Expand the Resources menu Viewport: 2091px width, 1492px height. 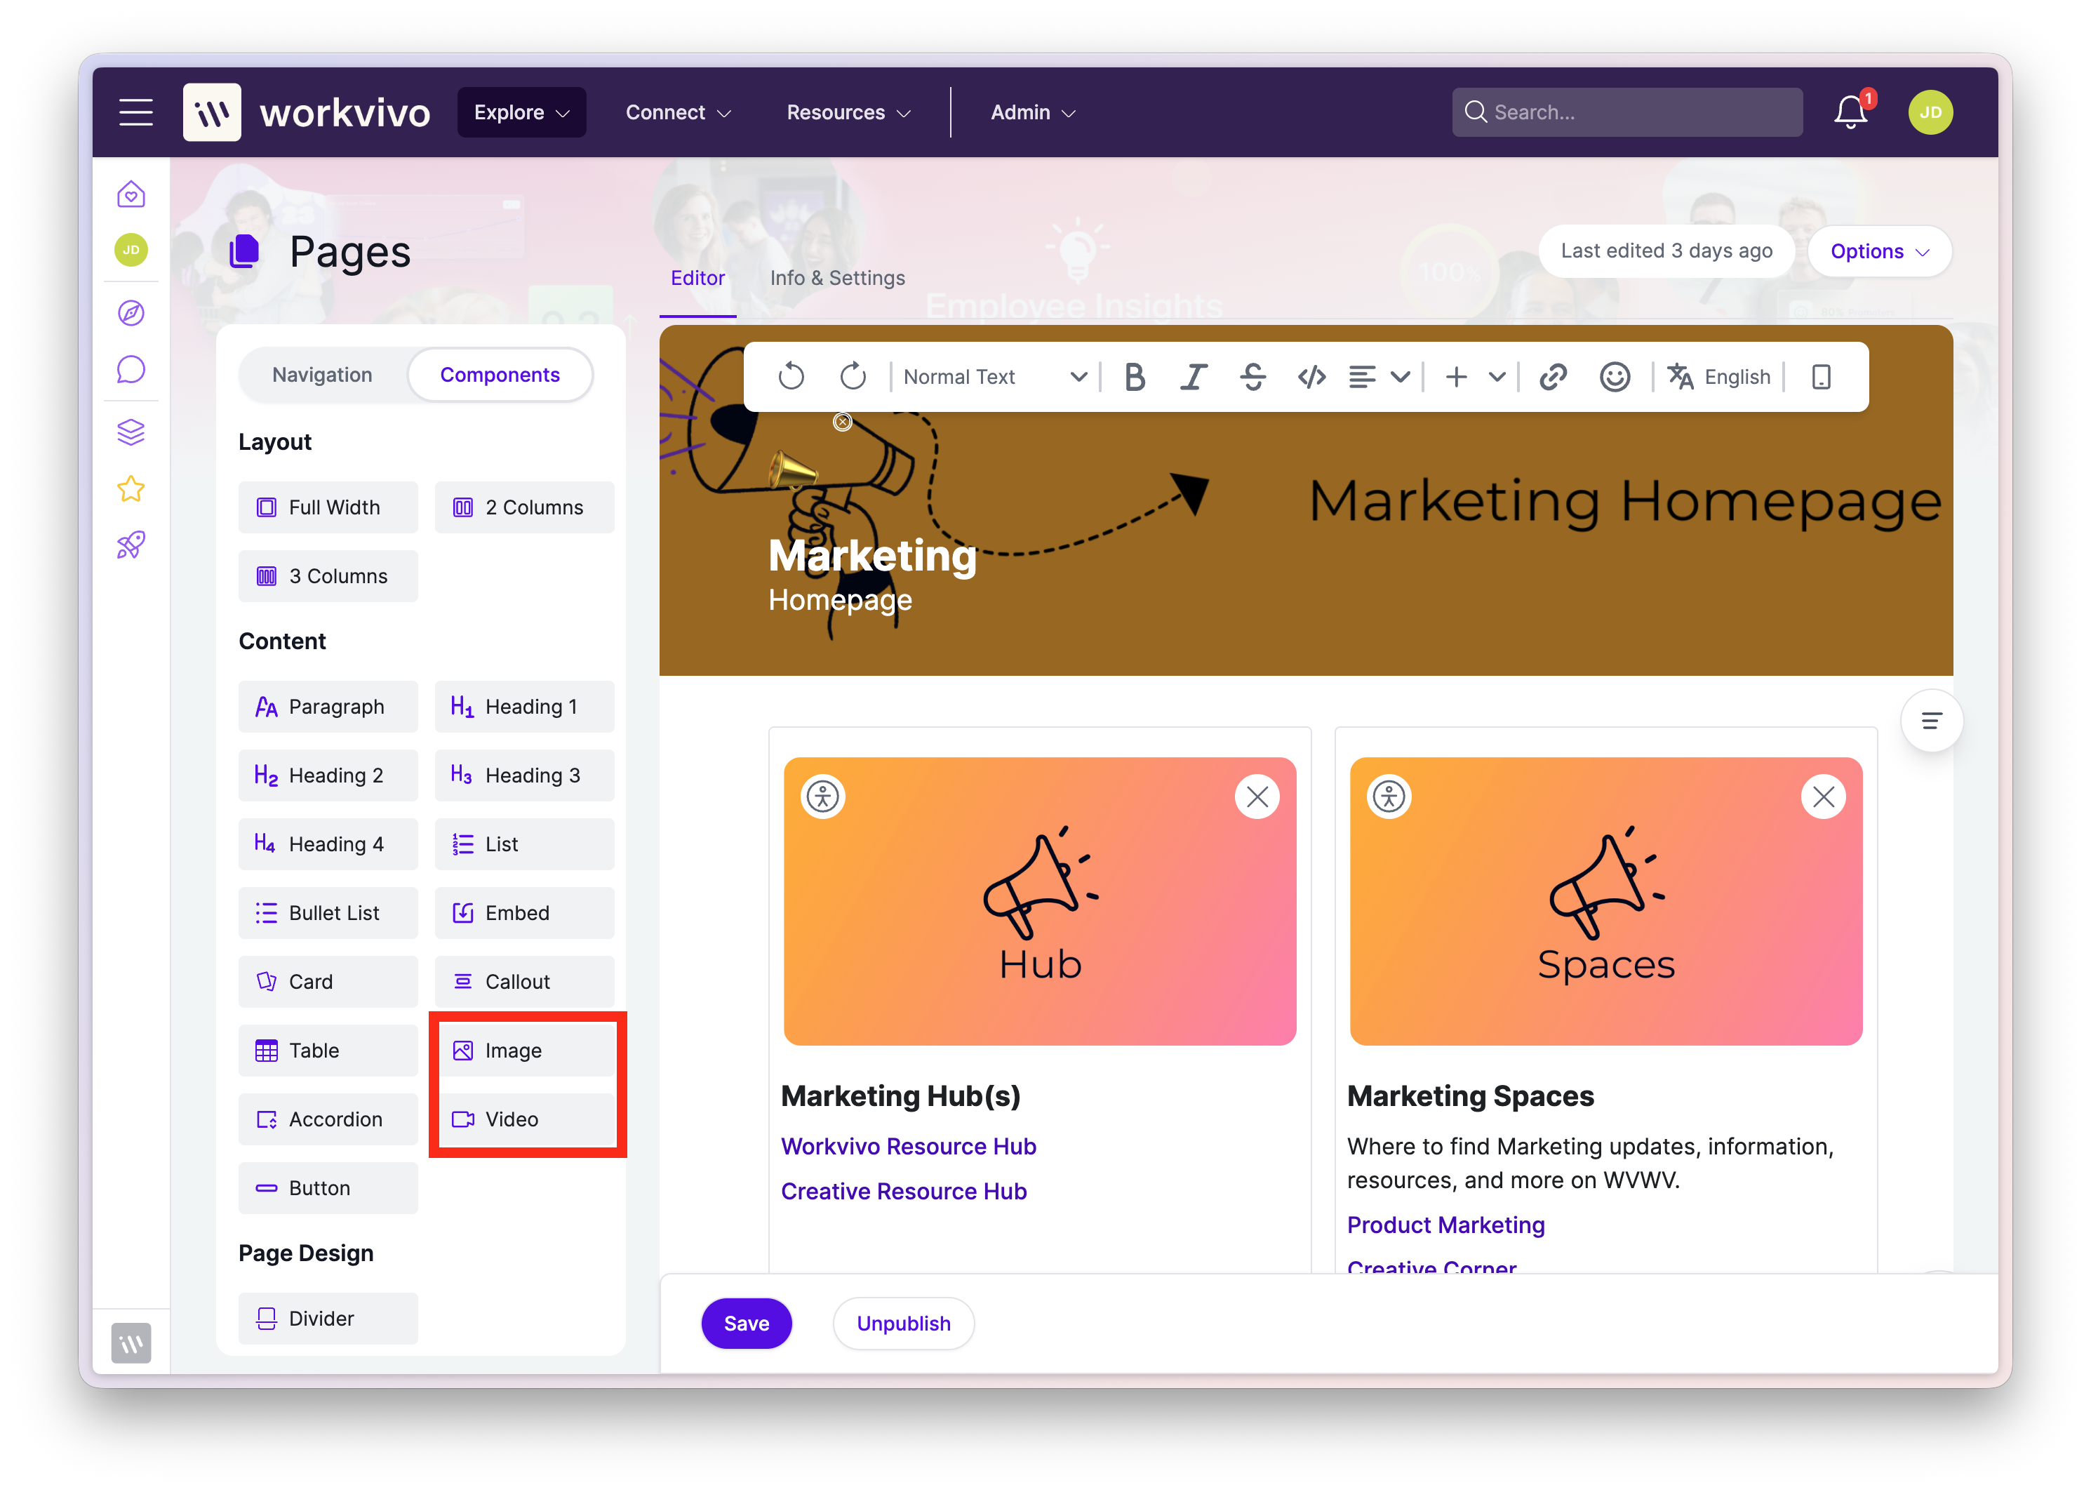point(848,112)
